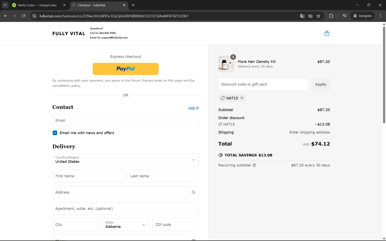Open the shopping bag cart icon
This screenshot has width=386, height=241.
[327, 33]
